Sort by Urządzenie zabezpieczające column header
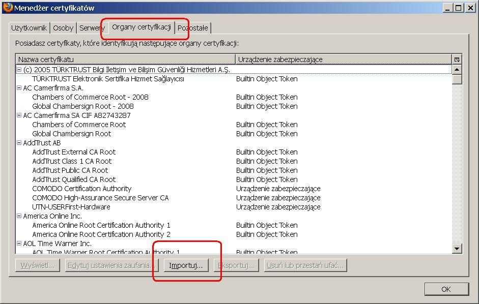This screenshot has width=479, height=304. (x=344, y=59)
